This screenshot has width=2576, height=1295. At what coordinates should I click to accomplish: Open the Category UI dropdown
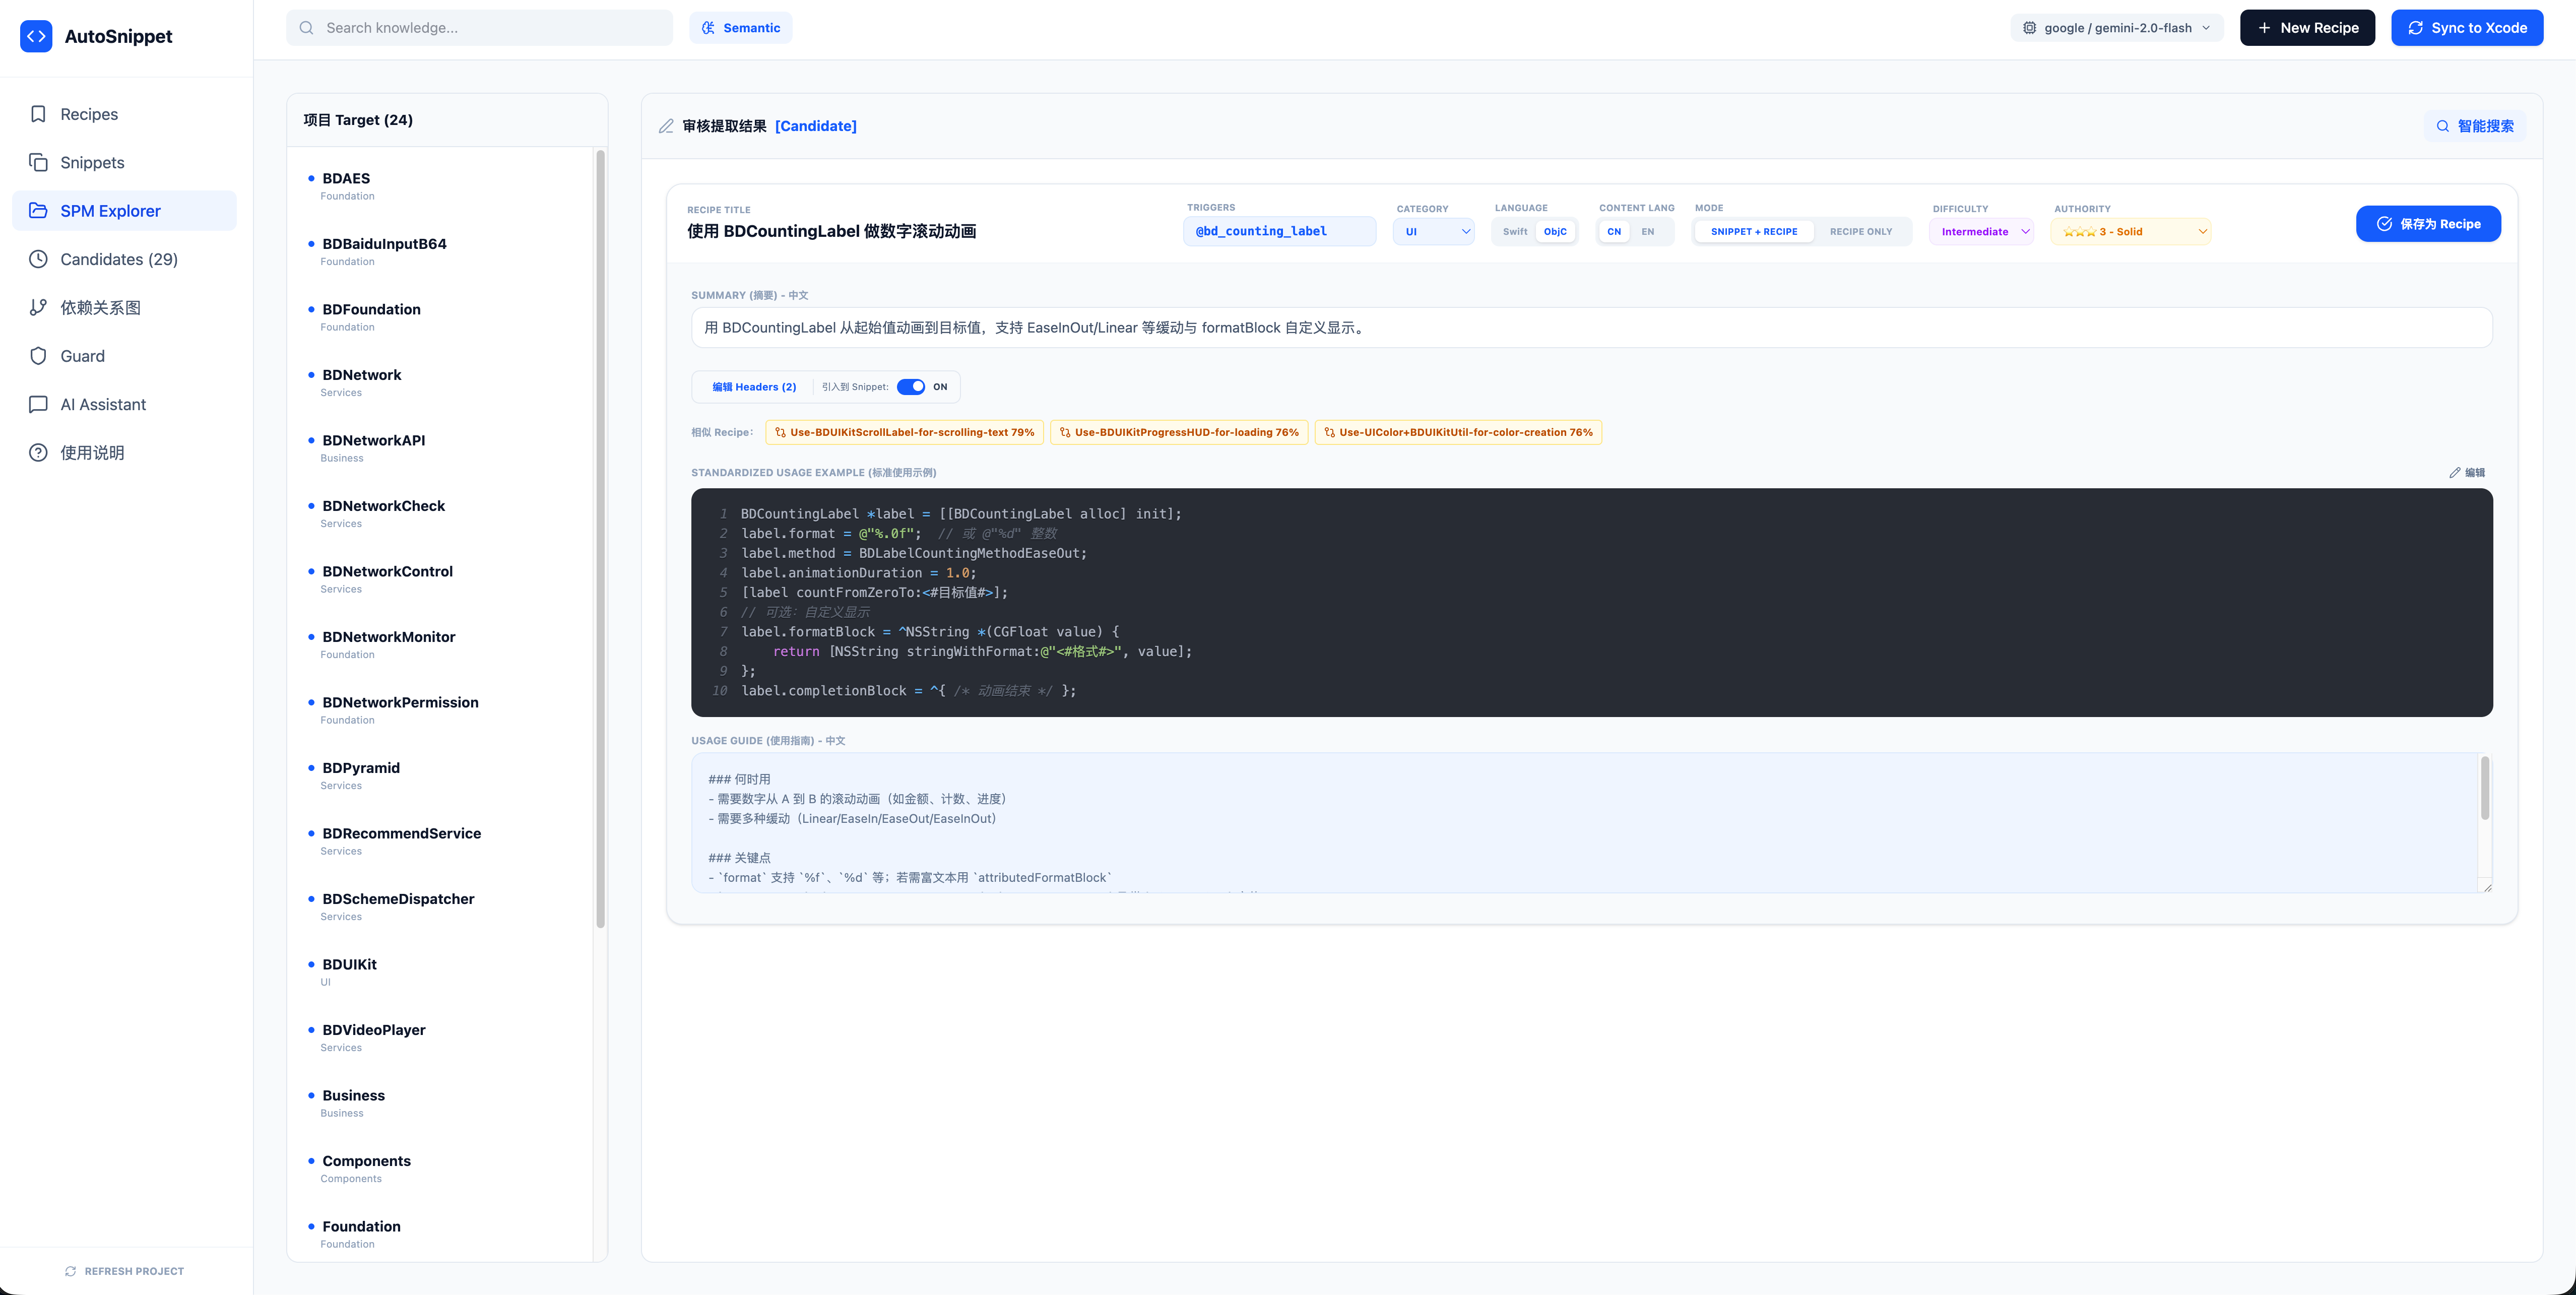(x=1433, y=231)
